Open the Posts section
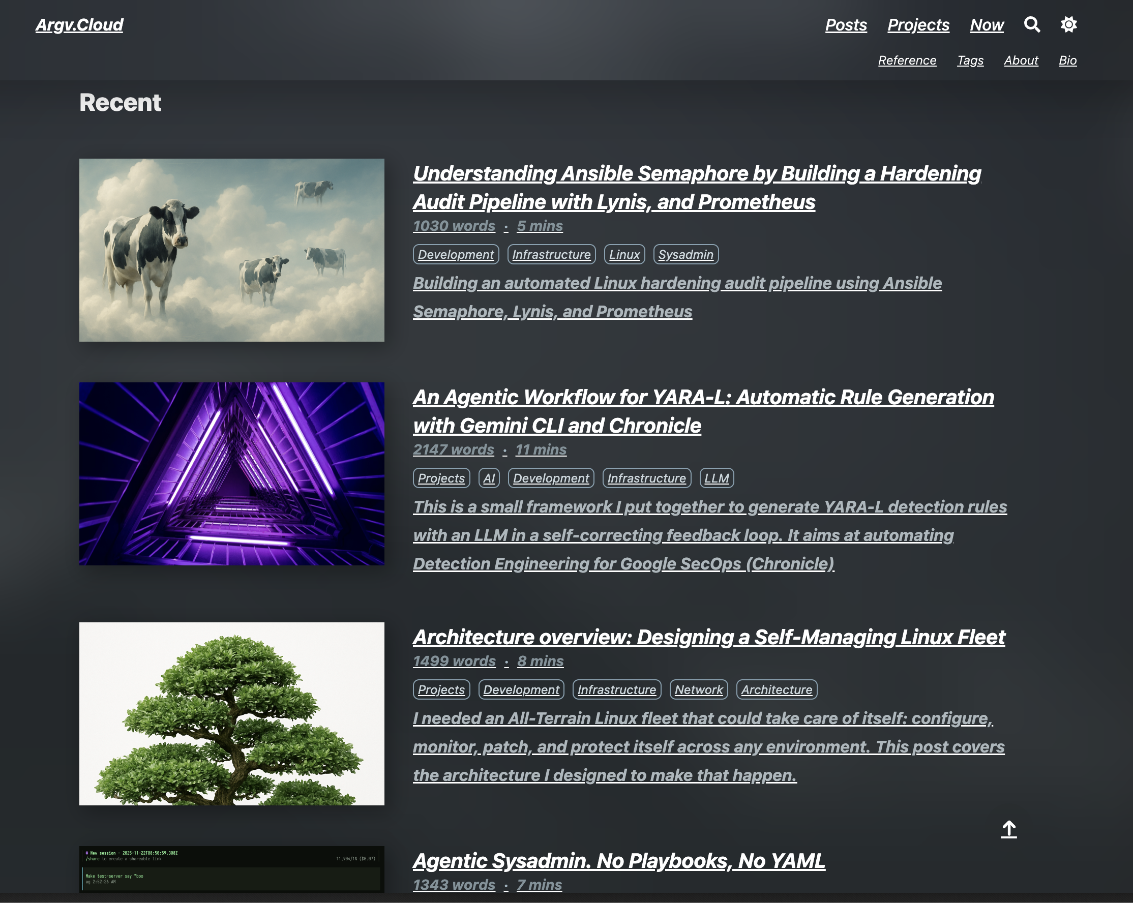The width and height of the screenshot is (1133, 903). (x=846, y=25)
